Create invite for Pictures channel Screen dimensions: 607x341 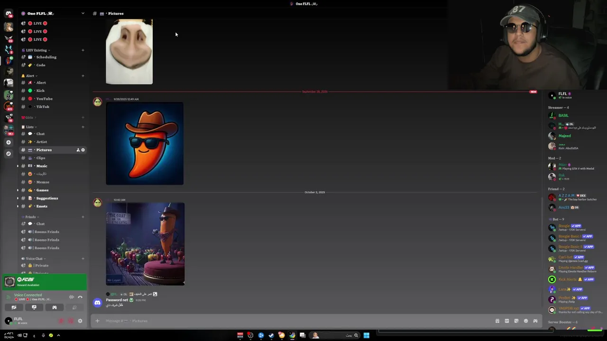[x=78, y=150]
